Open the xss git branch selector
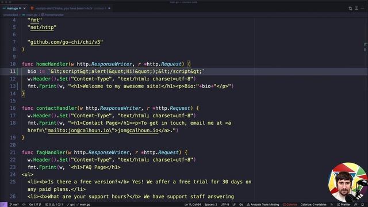Image resolution: width=368 pixels, height=207 pixels. [14, 205]
